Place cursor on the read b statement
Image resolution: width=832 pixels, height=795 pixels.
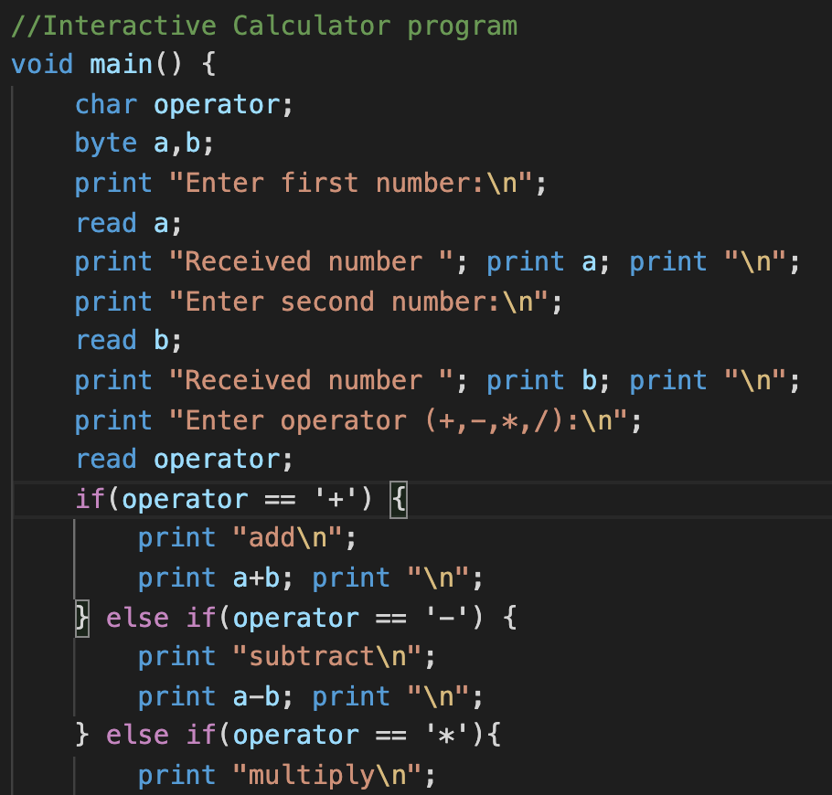pyautogui.click(x=128, y=341)
